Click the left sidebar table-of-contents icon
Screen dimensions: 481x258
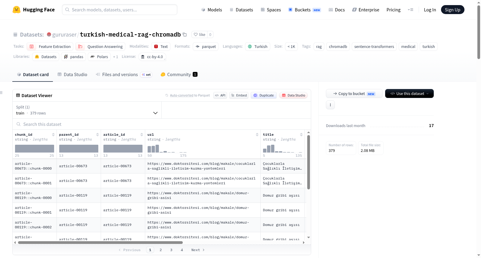click(1, 93)
